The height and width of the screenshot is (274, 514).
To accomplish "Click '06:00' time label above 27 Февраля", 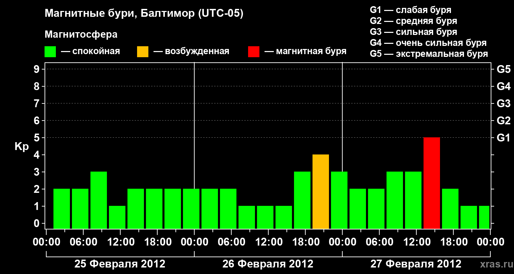I will [x=379, y=242].
